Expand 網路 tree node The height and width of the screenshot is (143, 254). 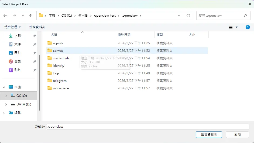coord(4,113)
